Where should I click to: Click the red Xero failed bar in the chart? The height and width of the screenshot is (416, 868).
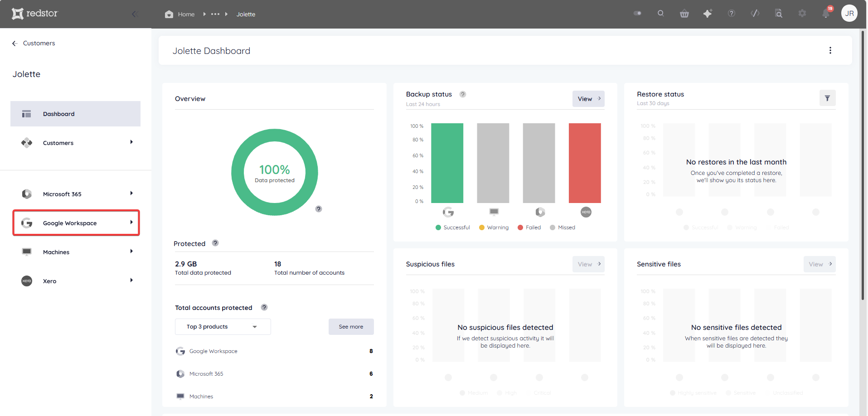(585, 163)
